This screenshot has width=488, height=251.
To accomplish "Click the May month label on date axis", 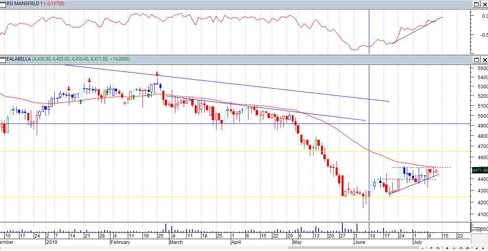I will [x=297, y=242].
